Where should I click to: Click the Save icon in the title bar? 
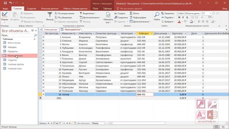pyautogui.click(x=5, y=3)
